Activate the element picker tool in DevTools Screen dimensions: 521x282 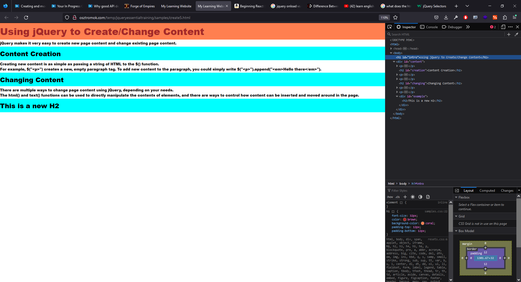coord(390,27)
